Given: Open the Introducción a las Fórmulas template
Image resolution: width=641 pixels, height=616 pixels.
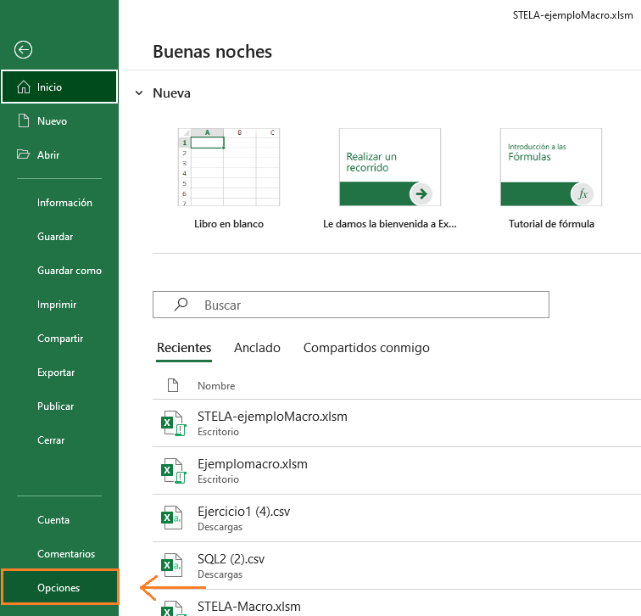Looking at the screenshot, I should pos(551,167).
